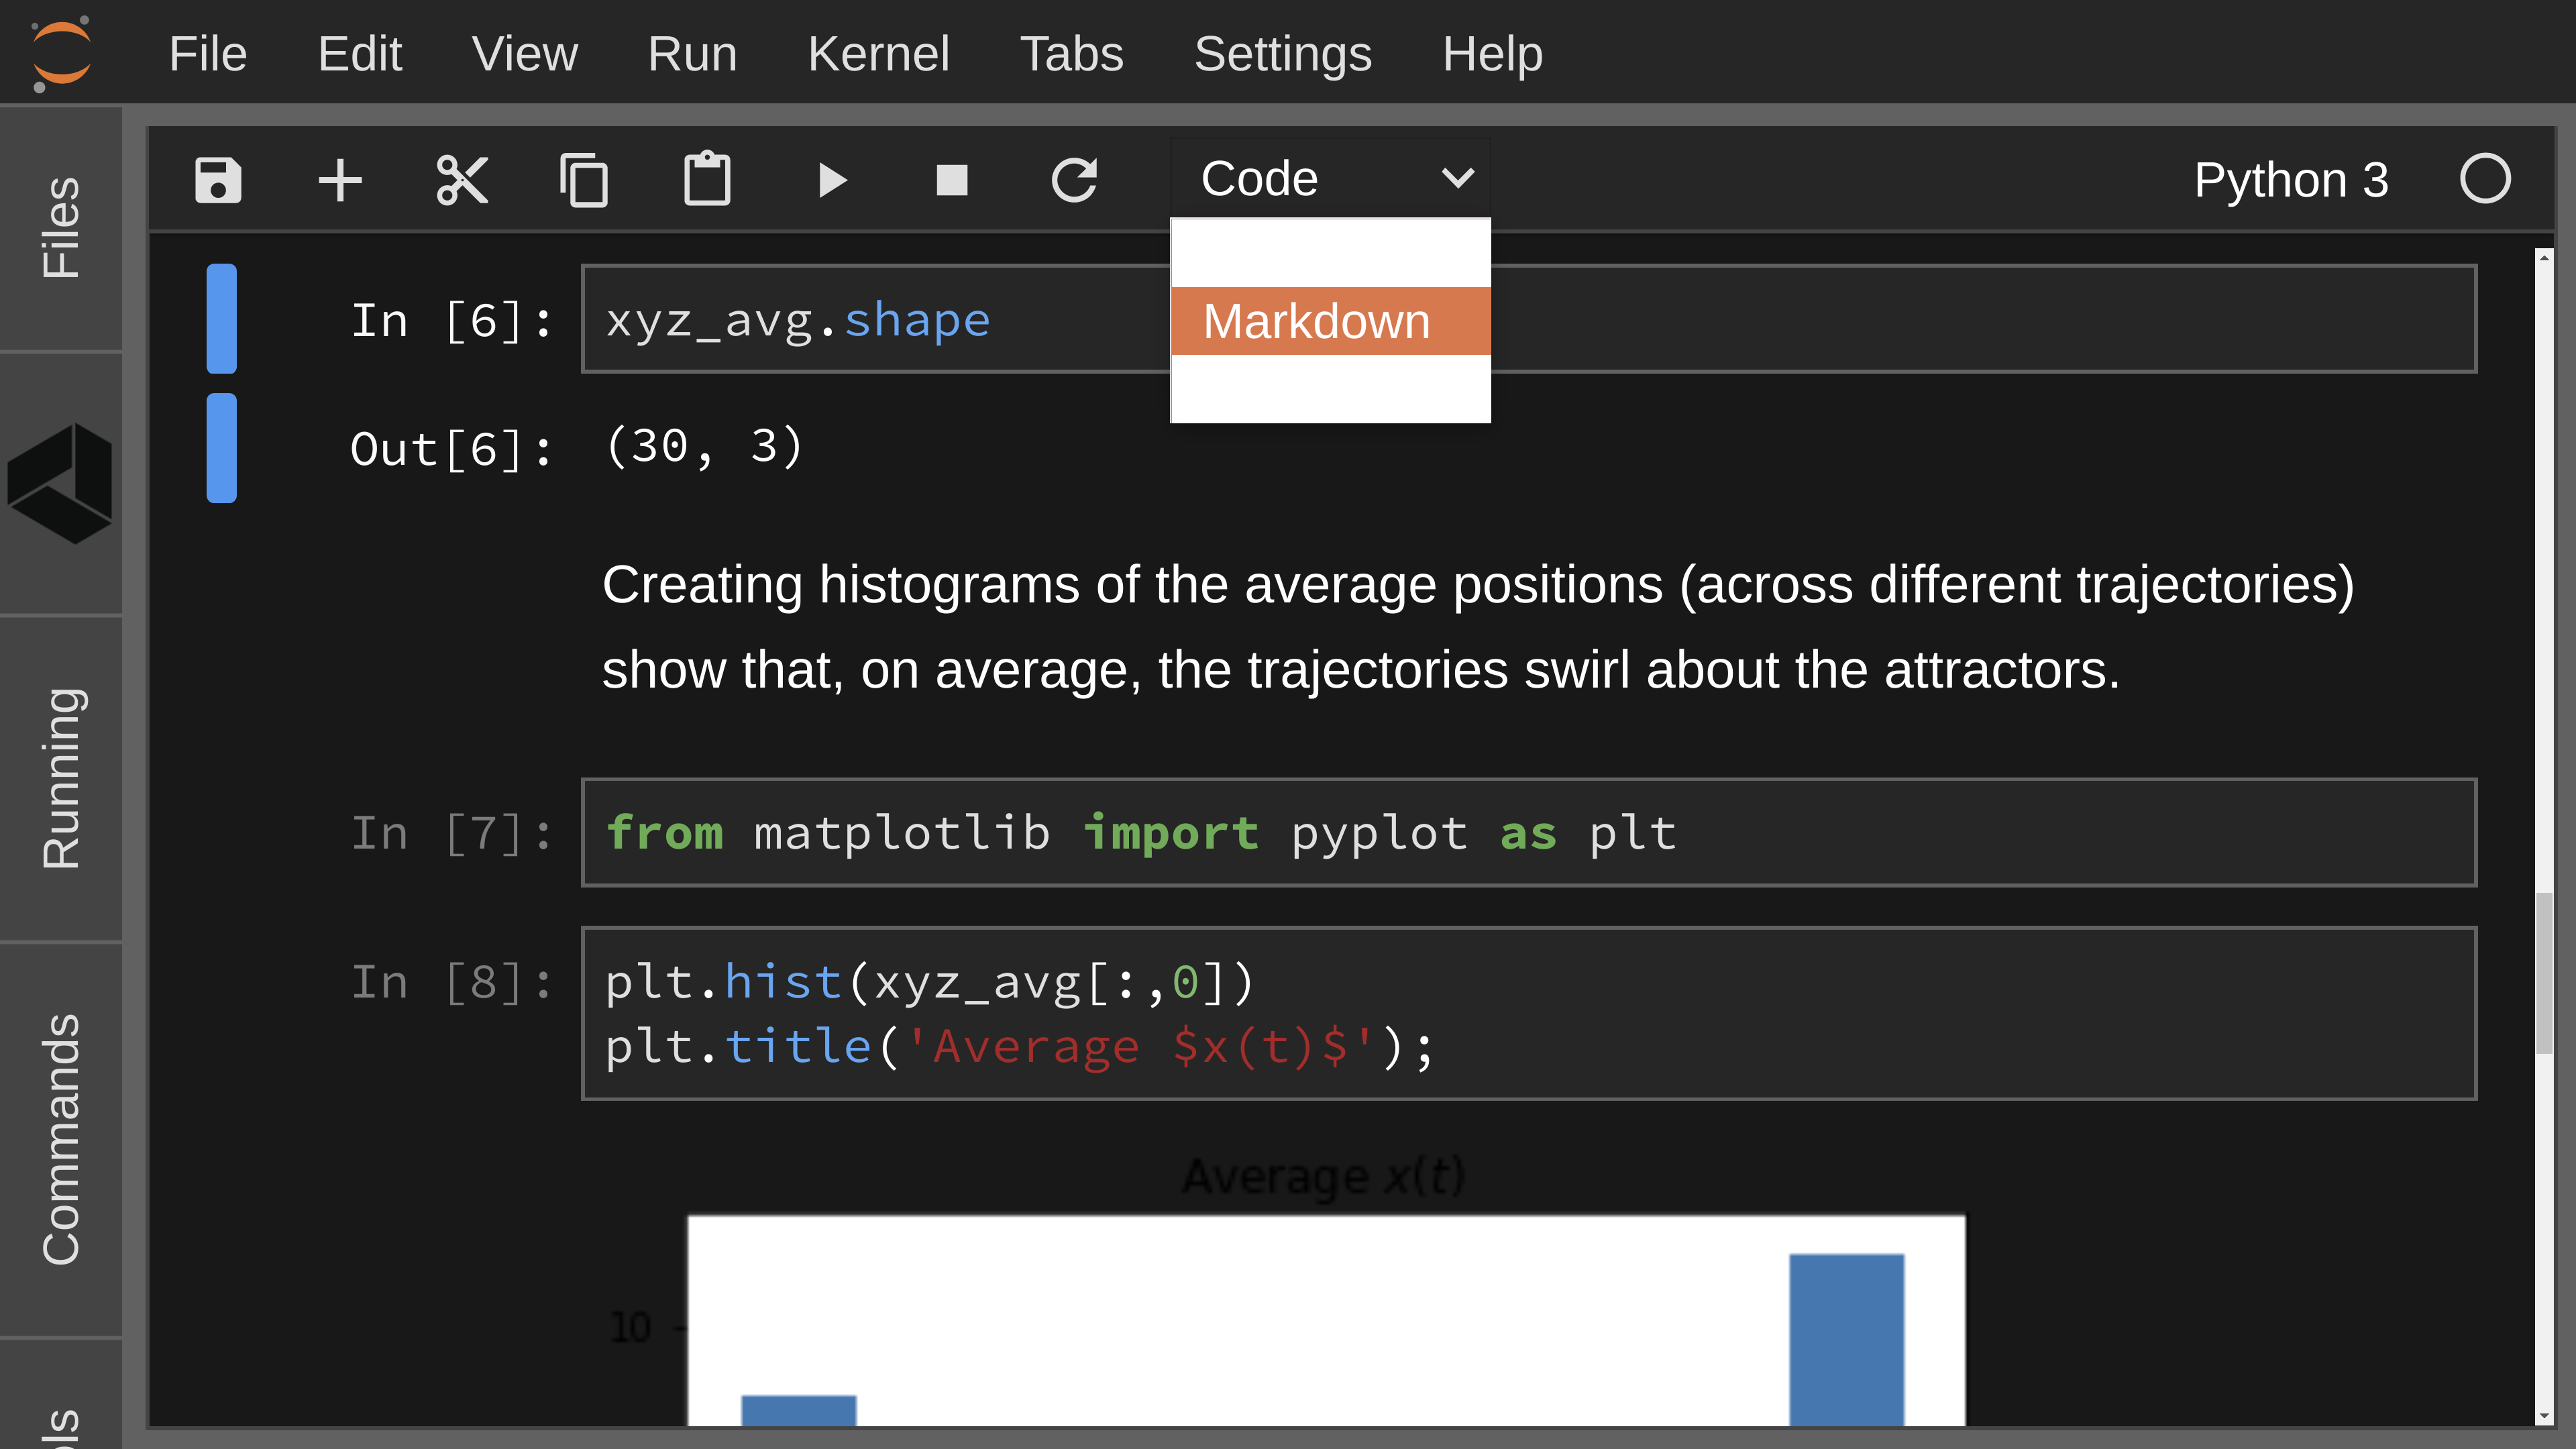Paste cells from the clipboard
Screen dimensions: 2576x1449
708,179
